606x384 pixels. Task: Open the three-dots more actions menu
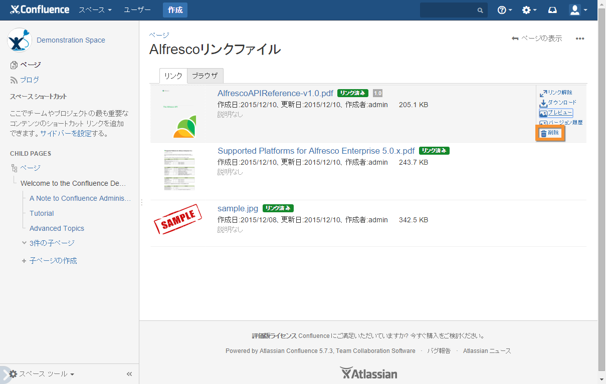(x=580, y=39)
